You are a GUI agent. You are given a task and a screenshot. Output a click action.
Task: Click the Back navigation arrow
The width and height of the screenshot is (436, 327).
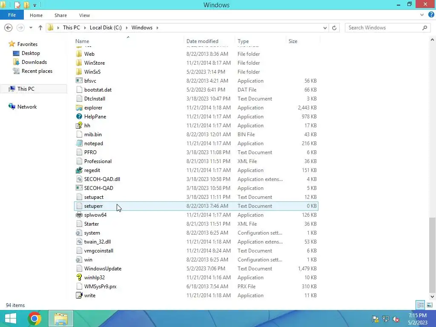coord(9,28)
